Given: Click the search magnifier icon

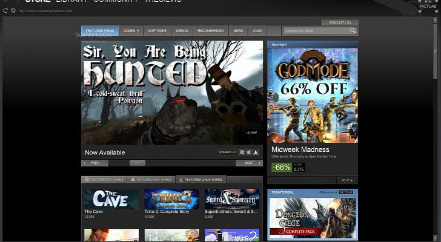Looking at the screenshot, I should (353, 31).
